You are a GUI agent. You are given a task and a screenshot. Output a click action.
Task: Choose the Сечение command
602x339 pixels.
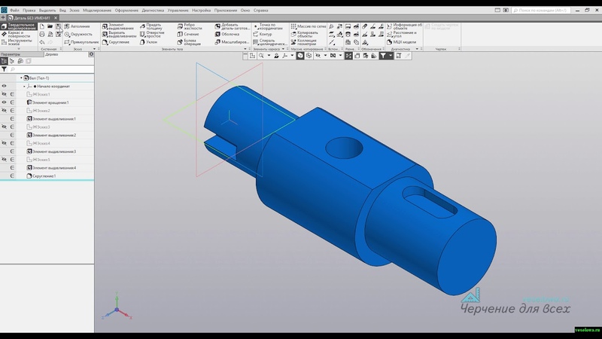tap(188, 34)
